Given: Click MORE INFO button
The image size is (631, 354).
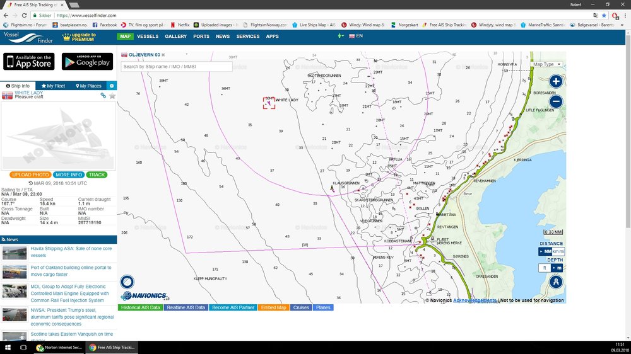Looking at the screenshot, I should (x=69, y=174).
